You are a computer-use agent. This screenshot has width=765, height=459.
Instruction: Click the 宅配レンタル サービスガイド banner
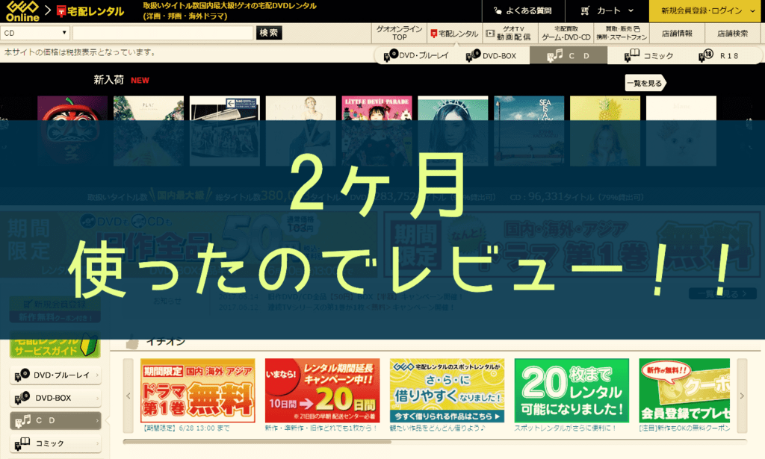tap(55, 347)
